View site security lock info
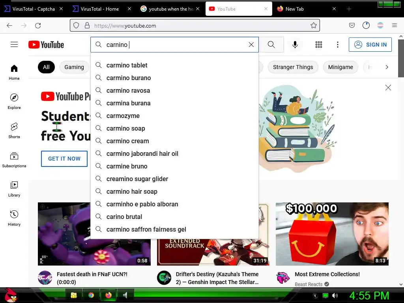This screenshot has height=303, width=404. click(87, 25)
